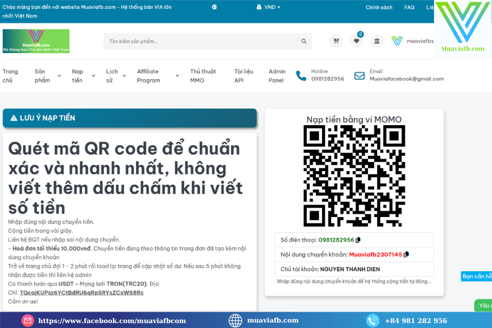The height and width of the screenshot is (328, 492).
Task: Click the email envelope icon
Action: pyautogui.click(x=359, y=75)
